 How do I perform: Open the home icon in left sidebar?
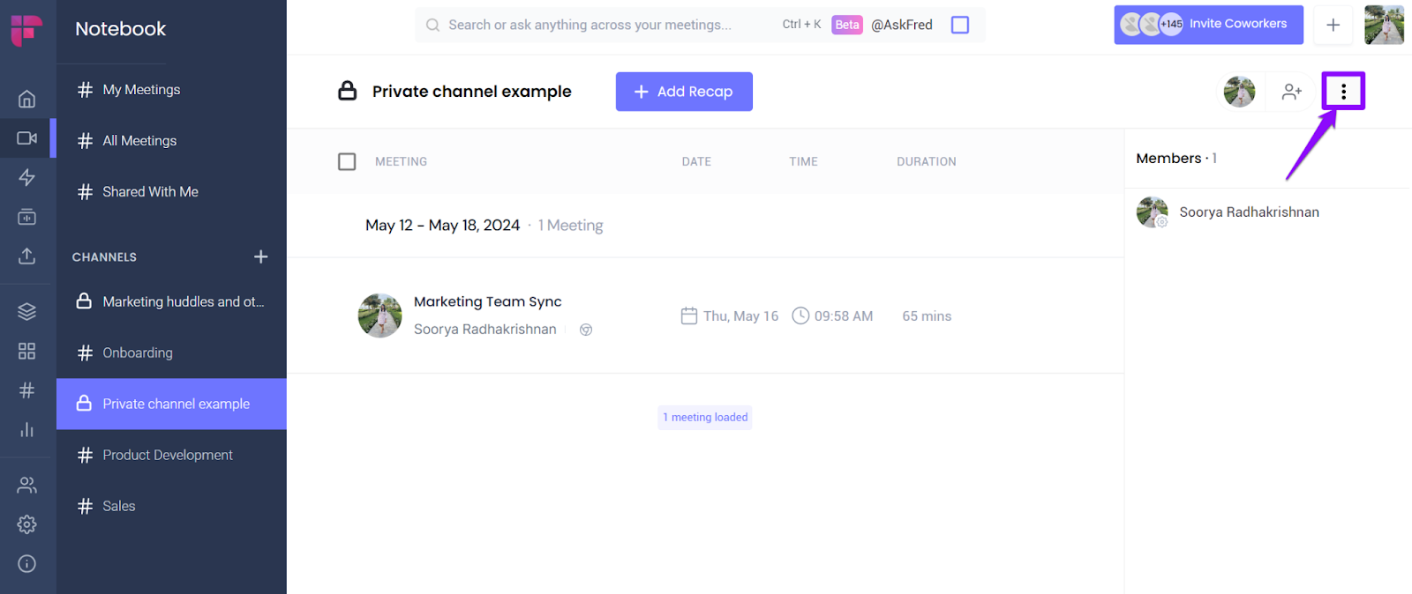[x=27, y=99]
